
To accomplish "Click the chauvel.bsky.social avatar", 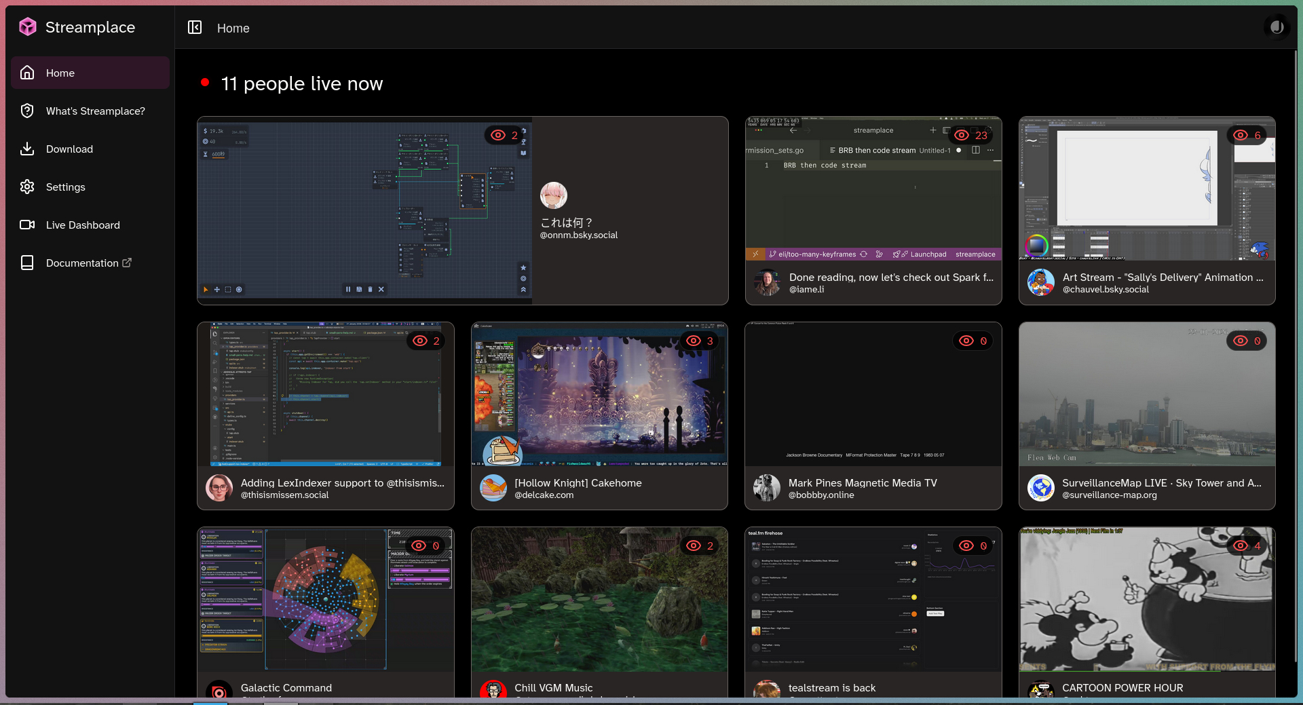I will [1040, 282].
